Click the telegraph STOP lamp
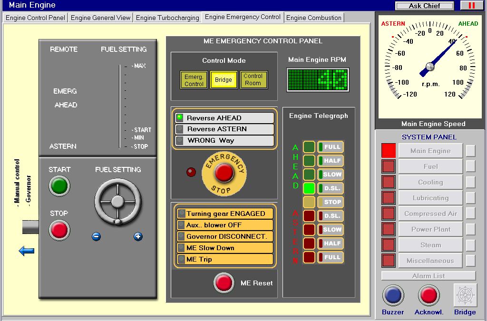This screenshot has height=321, width=487. click(x=309, y=202)
